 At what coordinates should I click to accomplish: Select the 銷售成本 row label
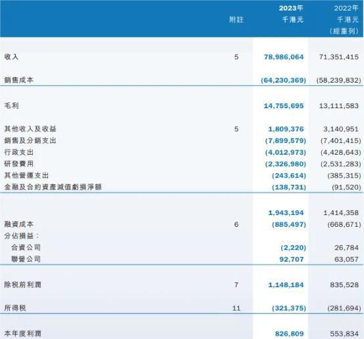coord(19,80)
